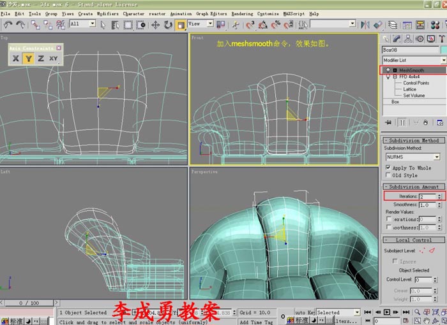Click the Redo arrow icon
The image size is (447, 325).
[20, 25]
